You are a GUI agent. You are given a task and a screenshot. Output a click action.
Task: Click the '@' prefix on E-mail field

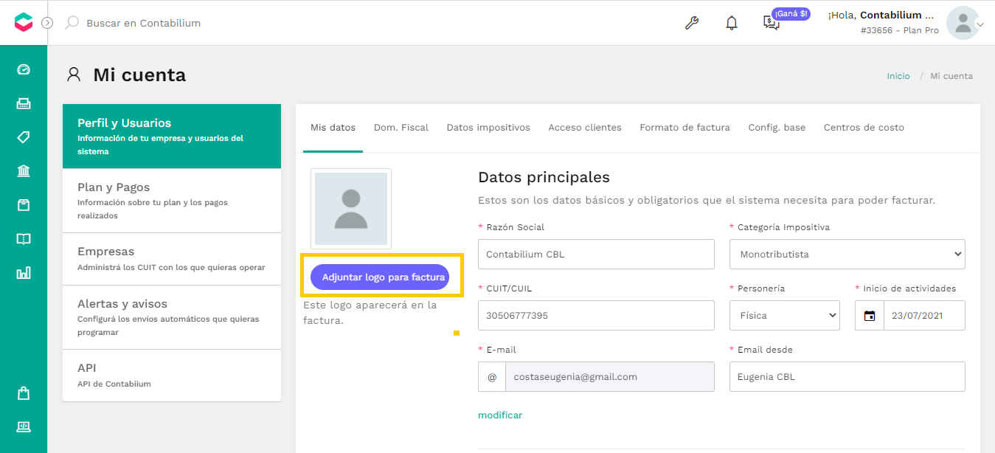(x=492, y=376)
